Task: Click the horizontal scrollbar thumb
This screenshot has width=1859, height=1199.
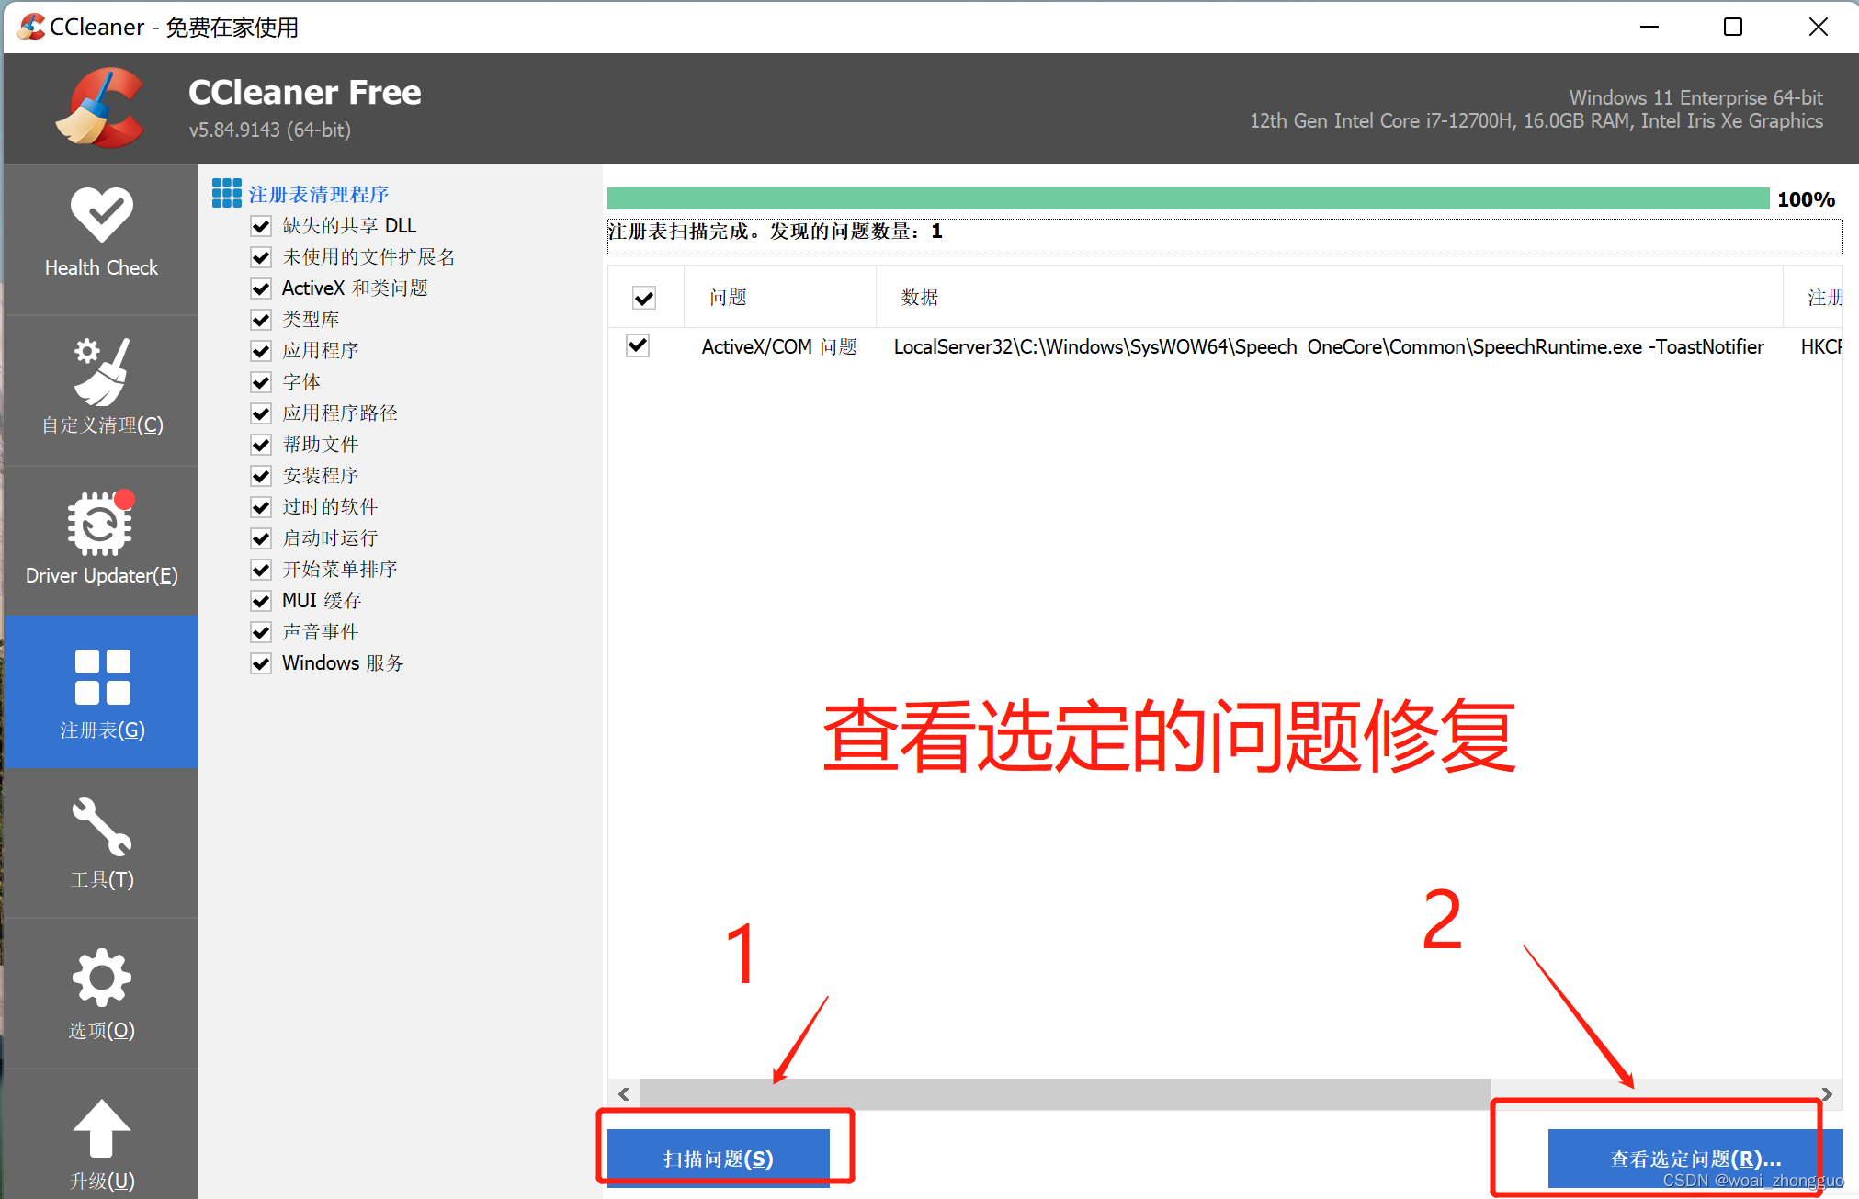Action: click(1064, 1093)
